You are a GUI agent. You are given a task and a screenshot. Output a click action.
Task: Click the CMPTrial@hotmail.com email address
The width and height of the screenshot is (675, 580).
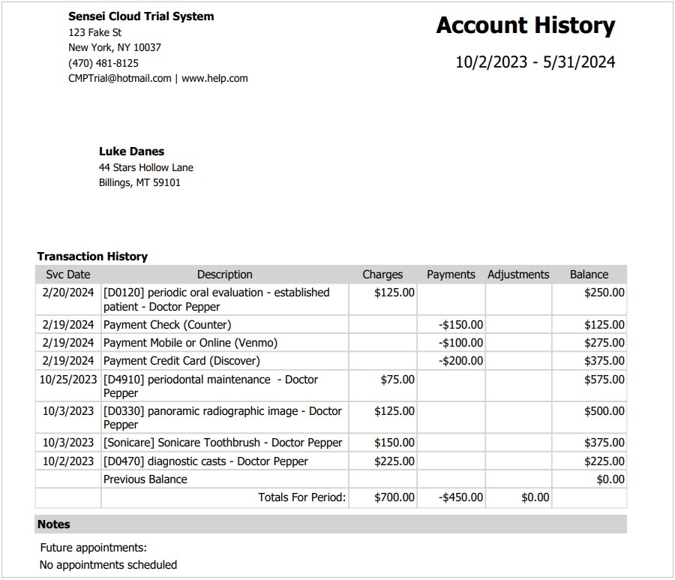coord(119,78)
